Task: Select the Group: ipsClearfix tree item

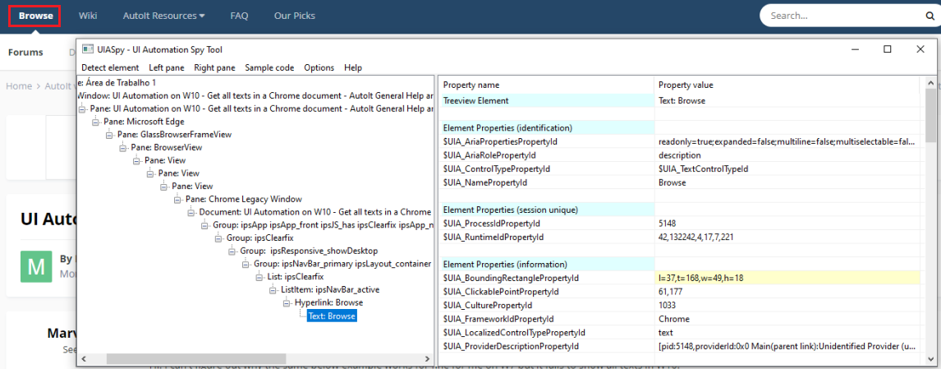Action: (x=259, y=238)
